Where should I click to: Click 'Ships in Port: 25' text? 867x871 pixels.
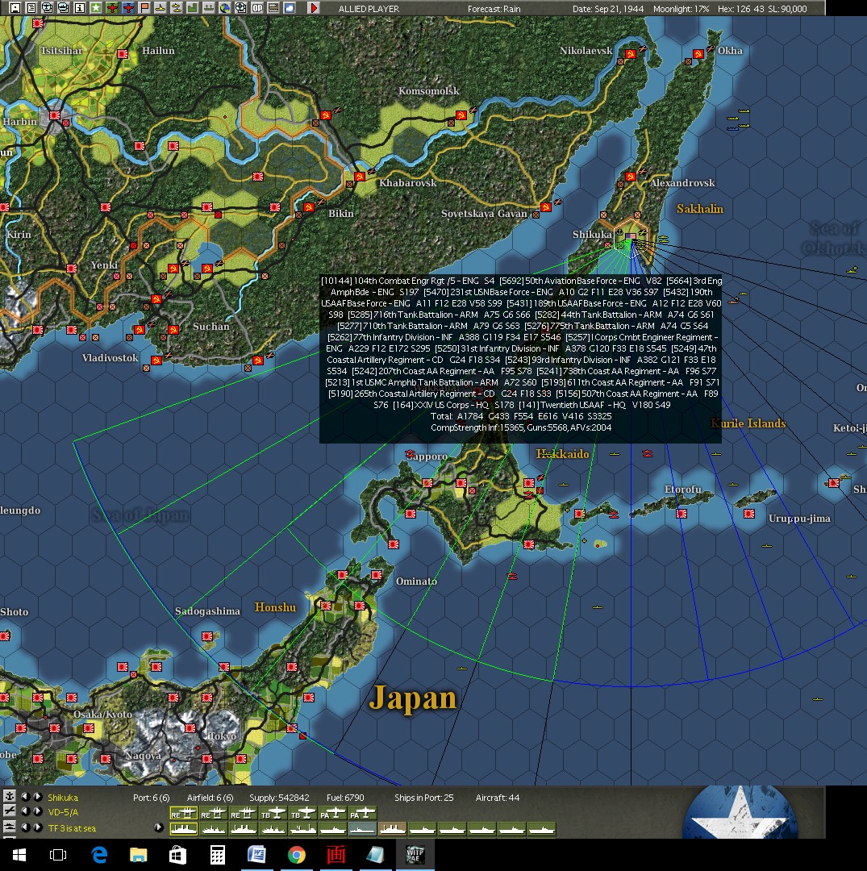click(x=423, y=798)
